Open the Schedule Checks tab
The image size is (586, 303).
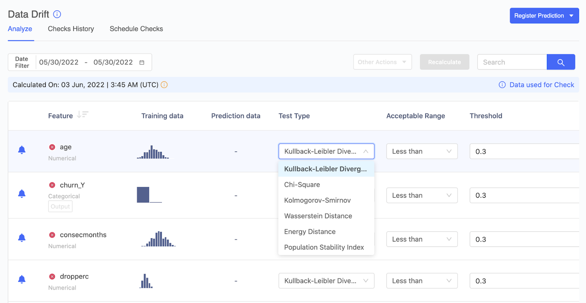click(x=136, y=29)
